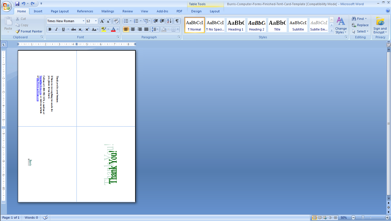The width and height of the screenshot is (391, 221).
Task: Apply the Heading 1 style
Action: pyautogui.click(x=236, y=25)
